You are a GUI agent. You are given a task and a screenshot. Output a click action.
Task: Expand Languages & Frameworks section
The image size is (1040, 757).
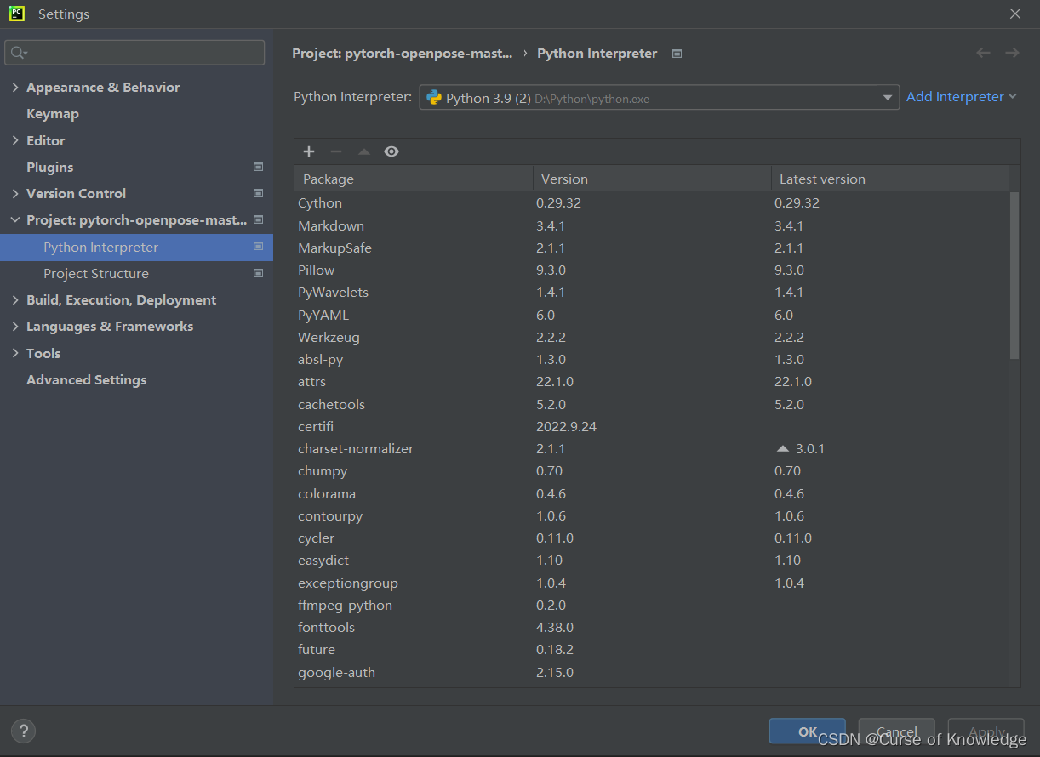tap(15, 326)
